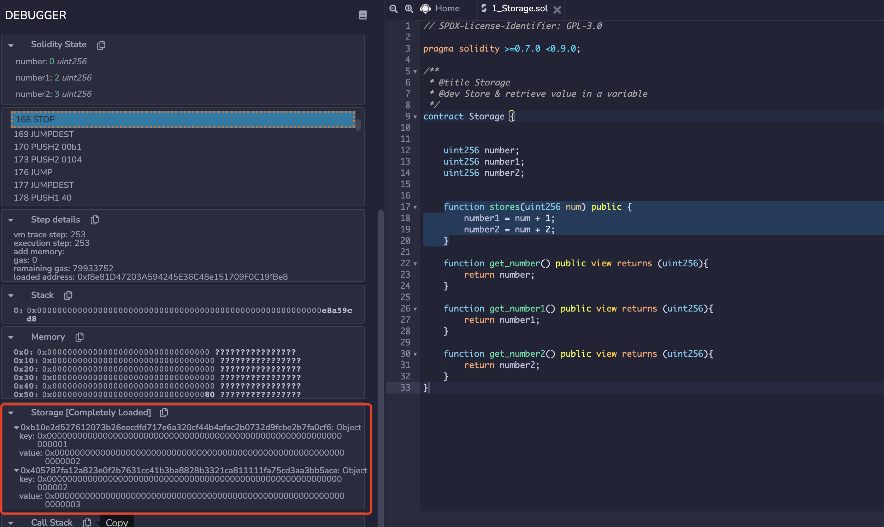Fold get_number function at line 22
Screen dimensions: 884x527
(415, 264)
